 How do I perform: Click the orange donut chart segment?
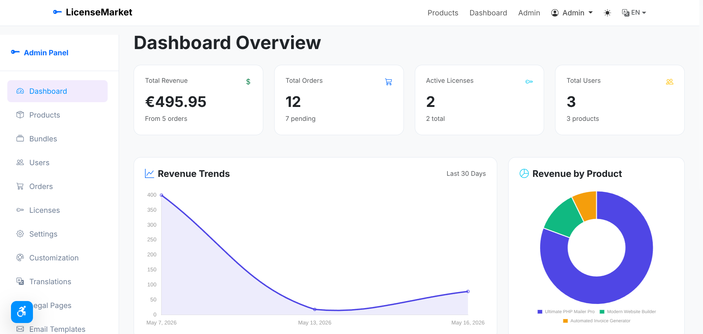(587, 205)
